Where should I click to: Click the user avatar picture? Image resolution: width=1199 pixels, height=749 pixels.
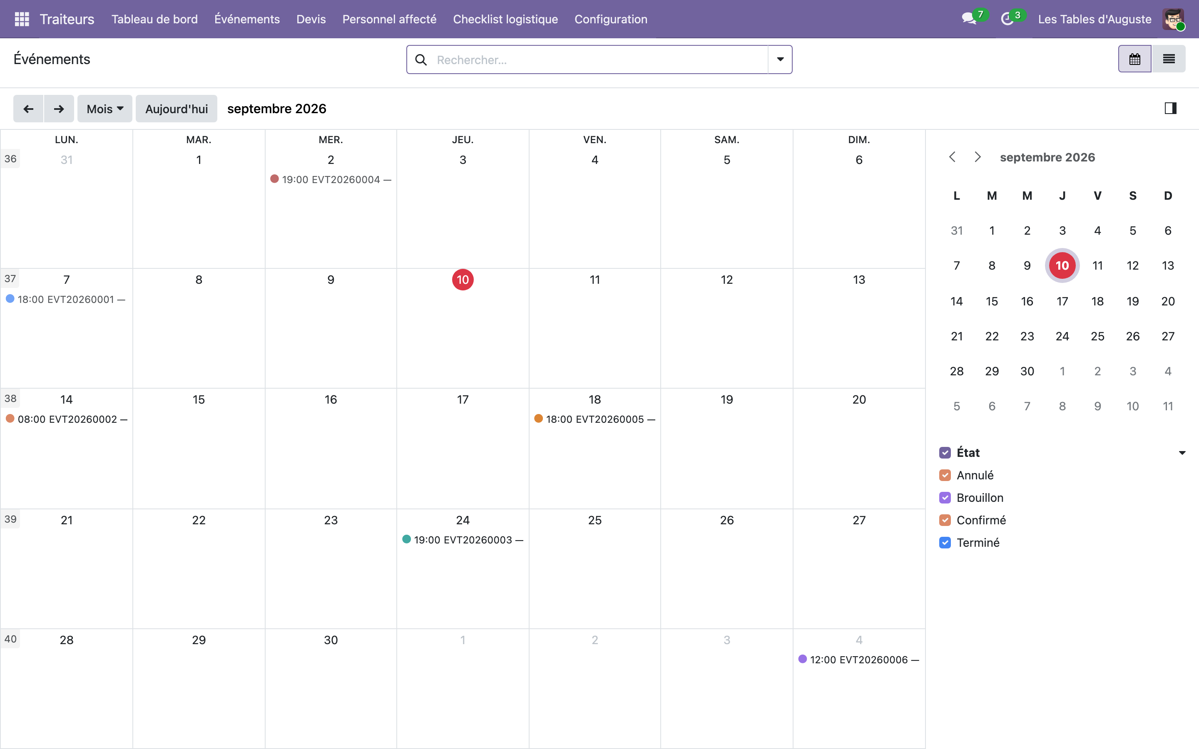click(1173, 19)
